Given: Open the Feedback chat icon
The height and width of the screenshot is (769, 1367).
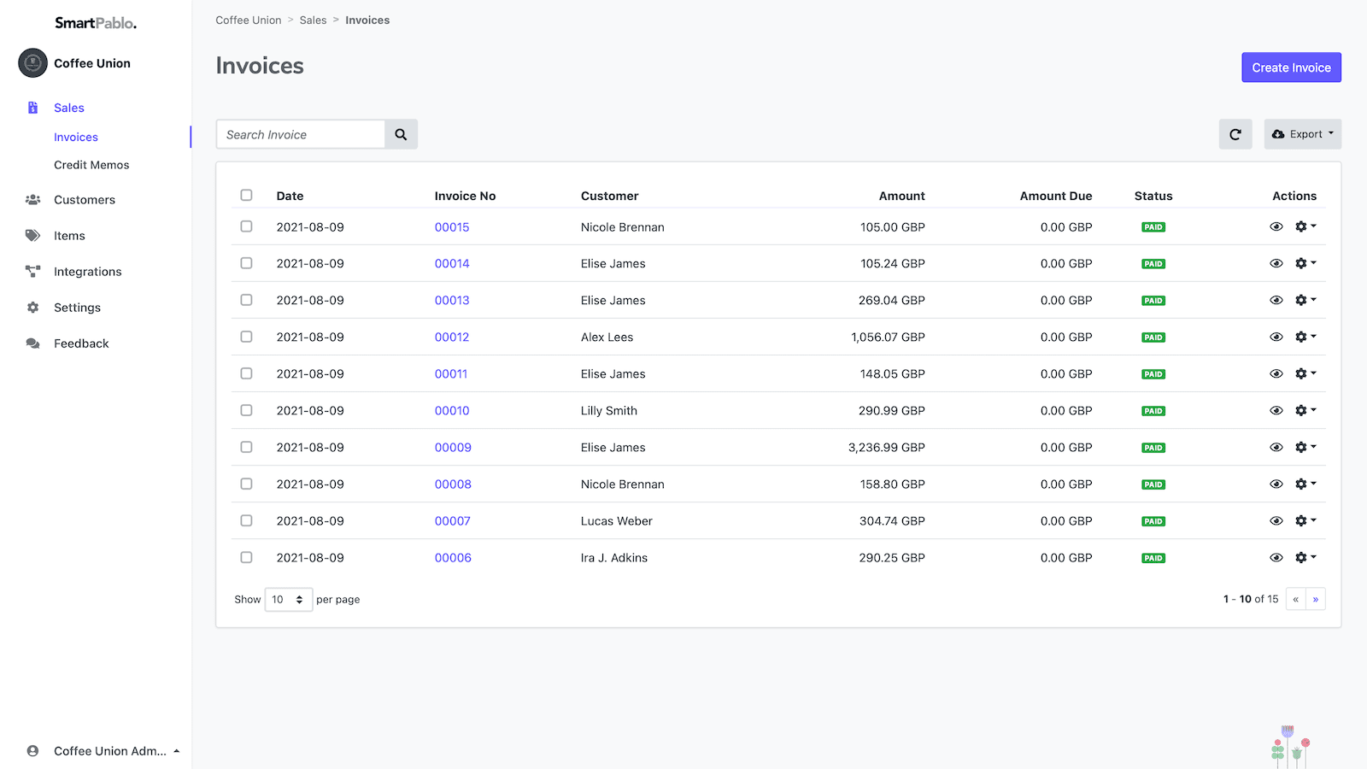Looking at the screenshot, I should (x=32, y=343).
